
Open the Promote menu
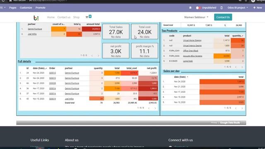pos(41,7)
